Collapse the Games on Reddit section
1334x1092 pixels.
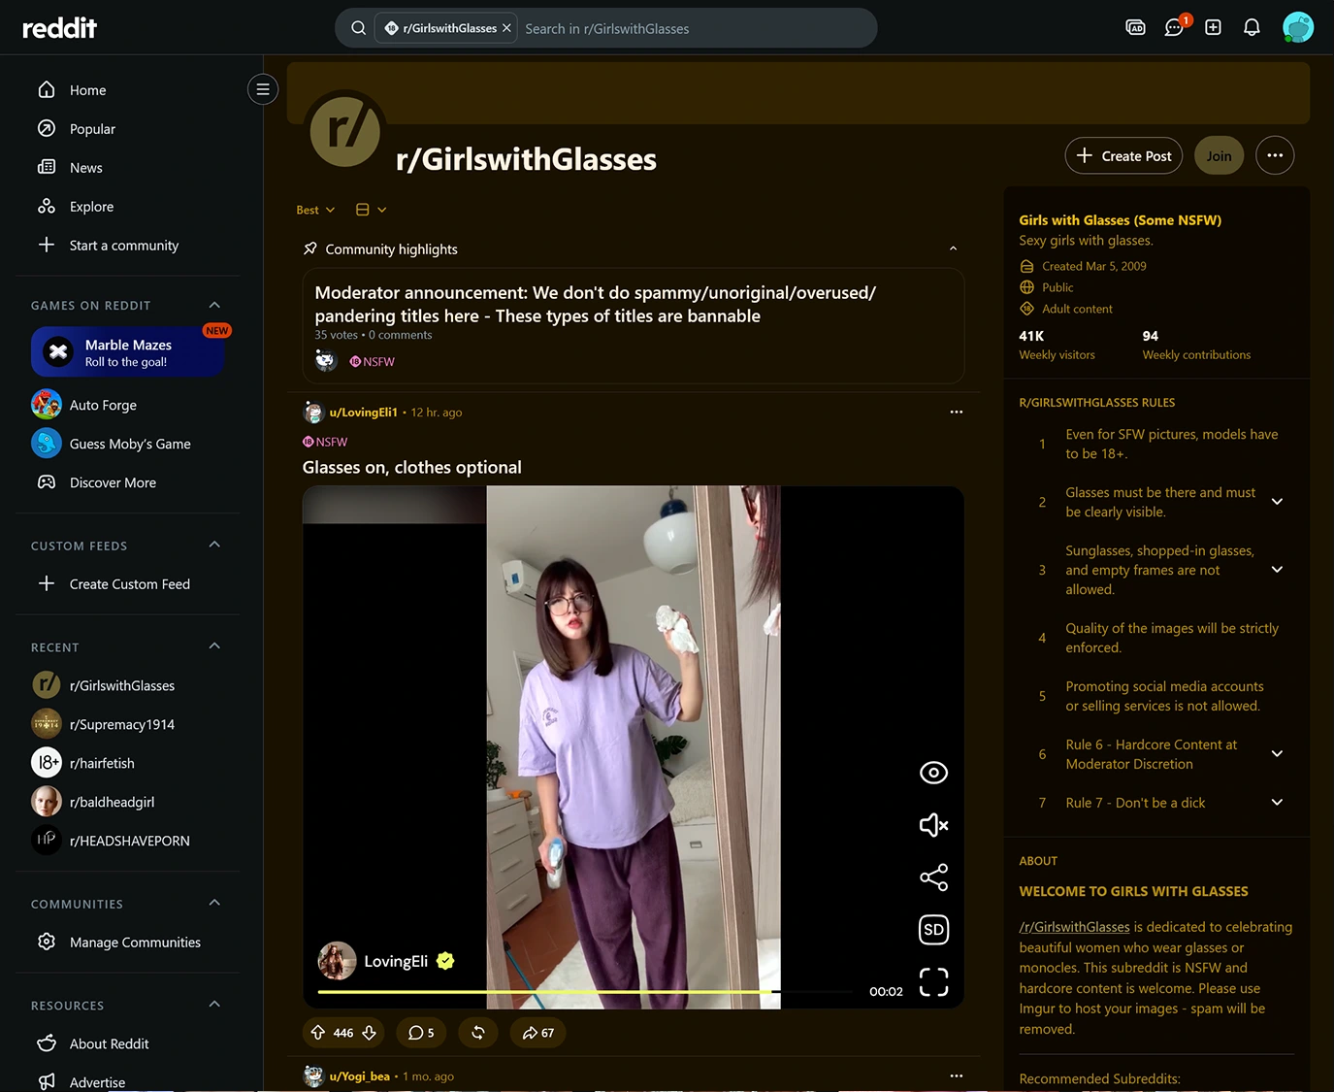pos(214,305)
